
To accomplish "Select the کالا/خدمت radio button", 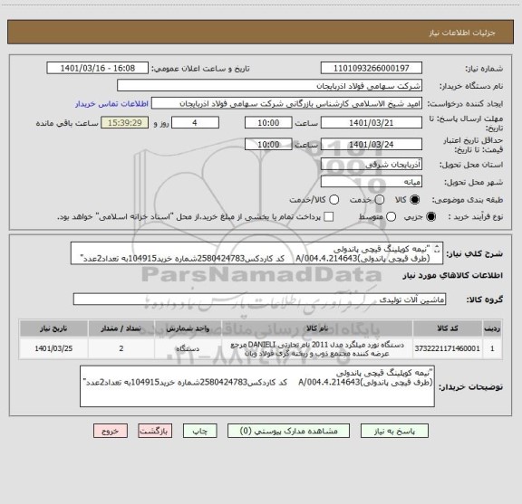I will (333, 200).
